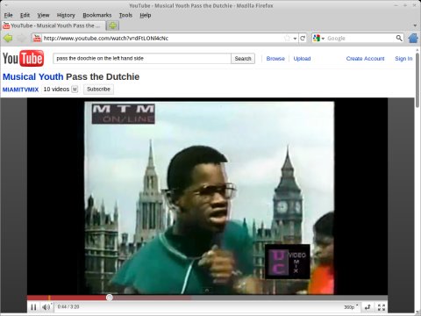This screenshot has width=421, height=316.
Task: Pause the video playback
Action: pyautogui.click(x=33, y=307)
